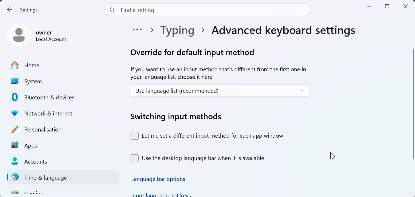Viewport: 415px width, 197px height.
Task: Click the Home house icon
Action: pyautogui.click(x=15, y=65)
